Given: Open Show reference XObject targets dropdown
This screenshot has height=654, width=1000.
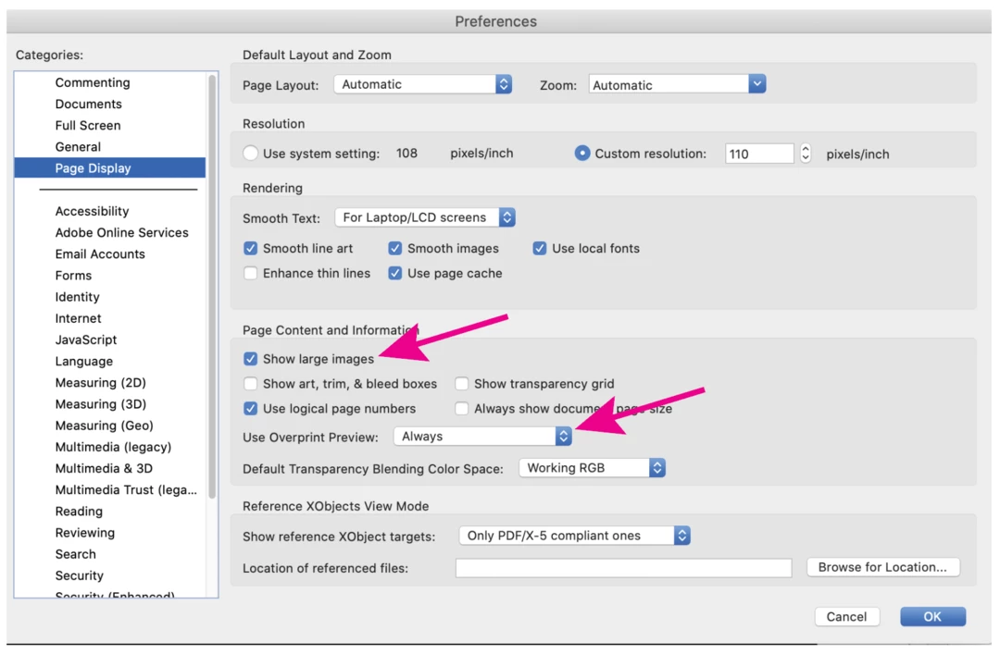Looking at the screenshot, I should (x=574, y=536).
